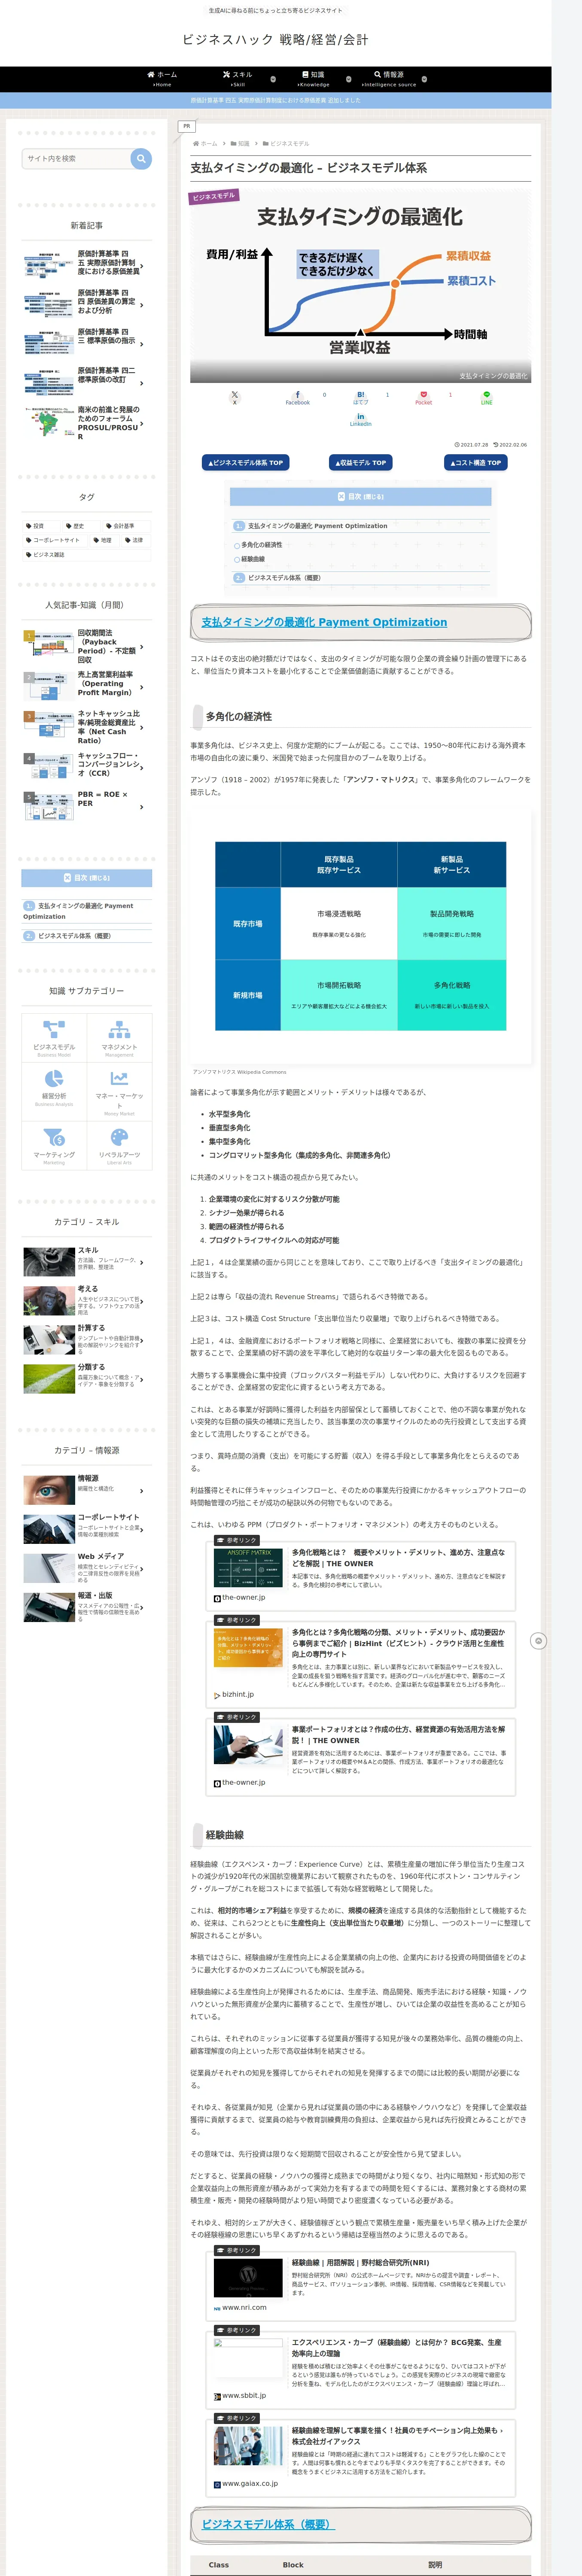Expand the 情報源 menu dropdown arrow
This screenshot has height=2576, width=582.
coord(424,79)
